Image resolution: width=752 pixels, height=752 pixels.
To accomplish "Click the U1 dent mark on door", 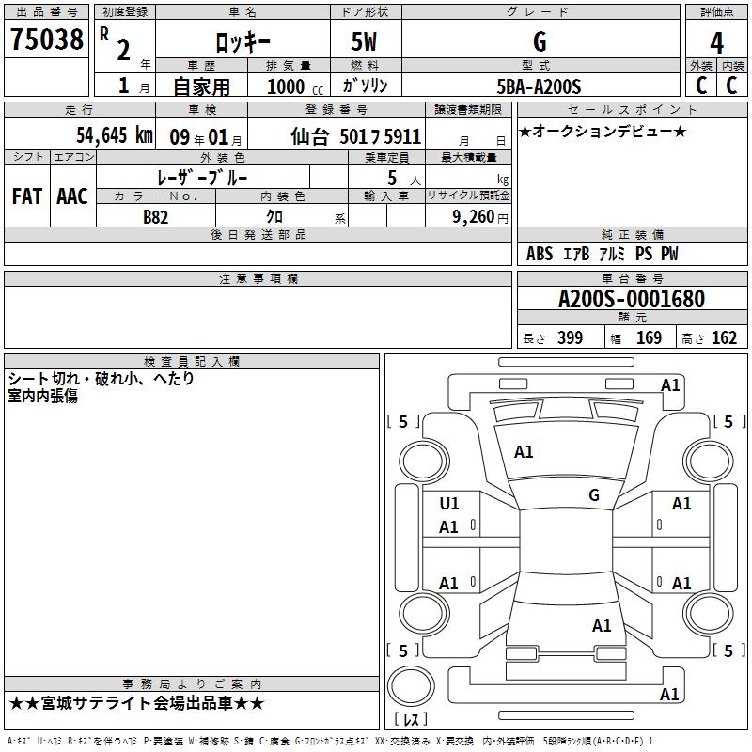I will pyautogui.click(x=449, y=504).
